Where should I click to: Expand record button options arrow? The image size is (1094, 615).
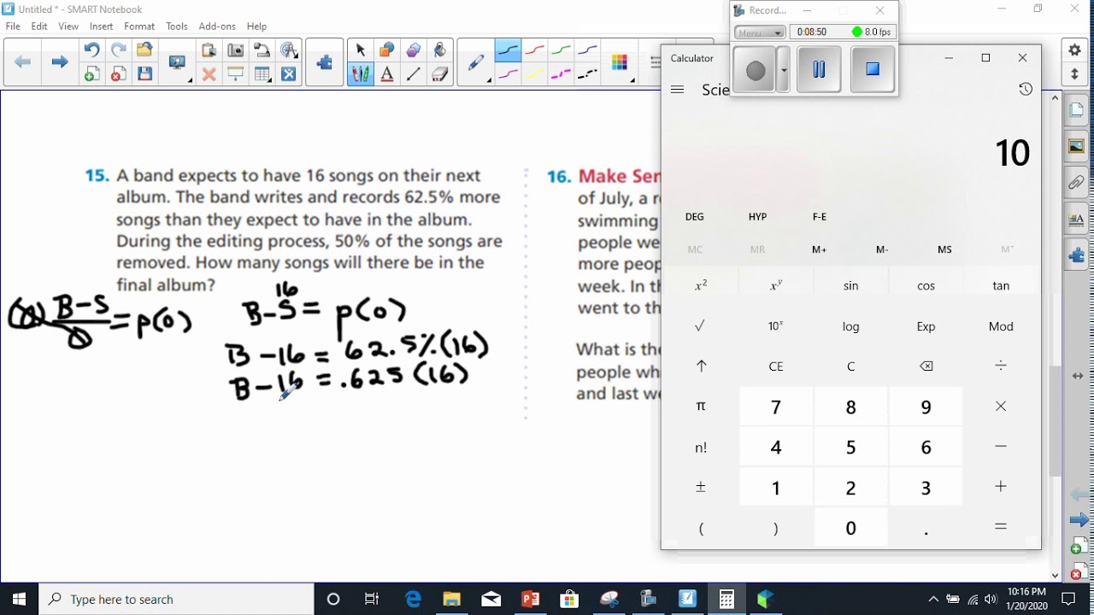tap(783, 70)
